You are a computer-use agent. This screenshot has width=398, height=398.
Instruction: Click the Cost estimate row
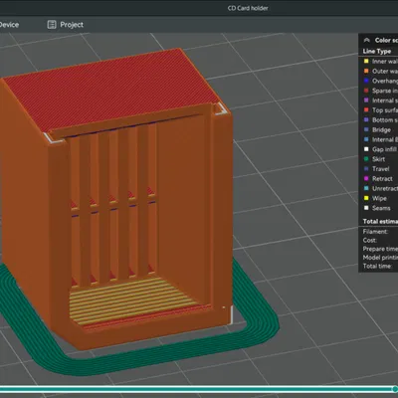click(369, 240)
